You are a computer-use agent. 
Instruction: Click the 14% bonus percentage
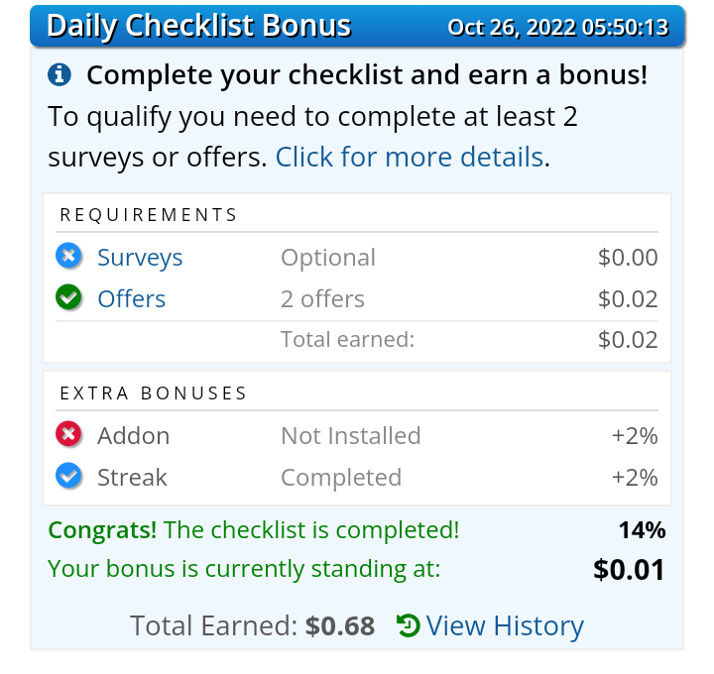pyautogui.click(x=642, y=530)
